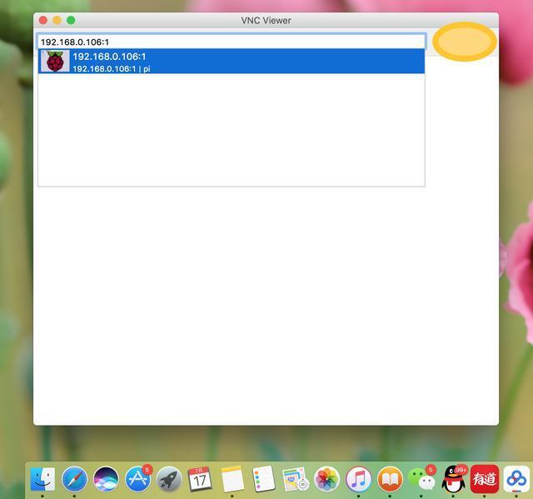The height and width of the screenshot is (499, 533).
Task: Launch Safari from the dock
Action: pyautogui.click(x=74, y=479)
